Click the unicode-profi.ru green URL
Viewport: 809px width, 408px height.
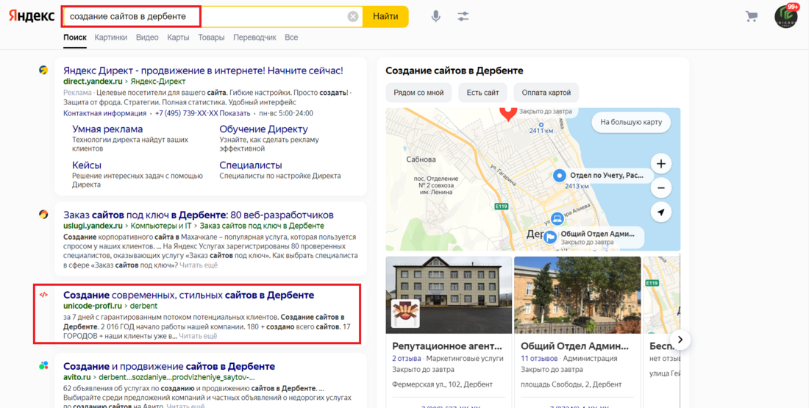[x=93, y=306]
